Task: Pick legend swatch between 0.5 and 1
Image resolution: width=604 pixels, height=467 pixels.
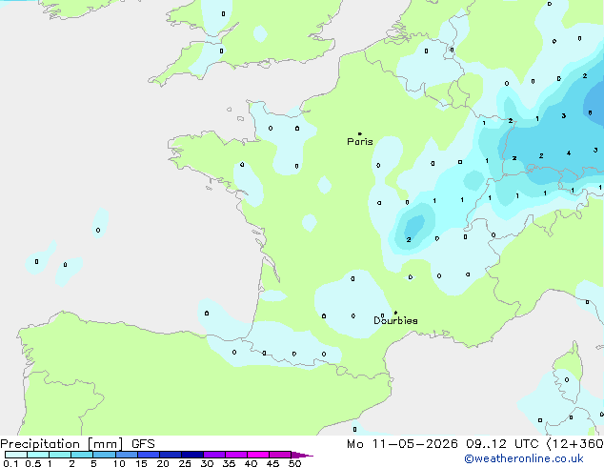Action: tap(38, 455)
